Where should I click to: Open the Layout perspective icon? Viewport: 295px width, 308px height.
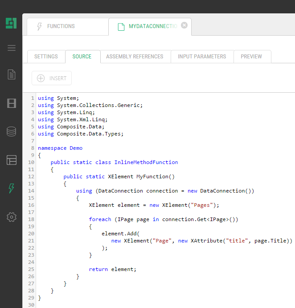[12, 160]
